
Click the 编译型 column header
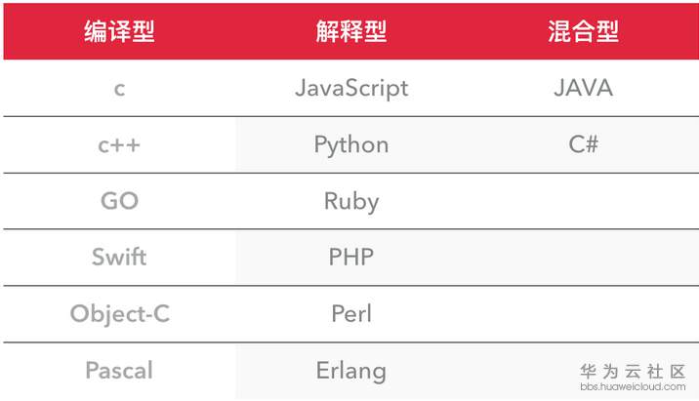tap(119, 32)
